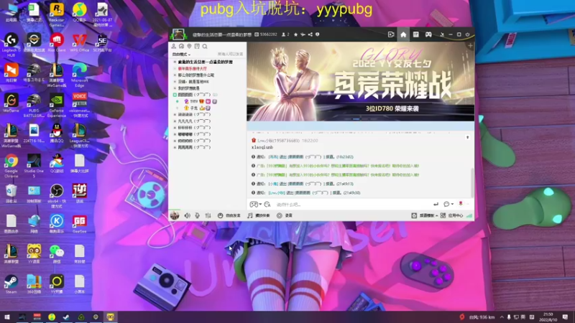This screenshot has width=575, height=323.
Task: Open audio mixer sliders icon
Action: (208, 216)
